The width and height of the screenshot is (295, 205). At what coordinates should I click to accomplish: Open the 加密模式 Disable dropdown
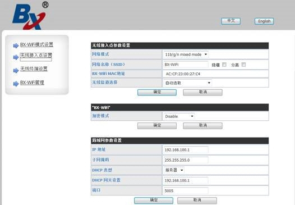(x=179, y=116)
